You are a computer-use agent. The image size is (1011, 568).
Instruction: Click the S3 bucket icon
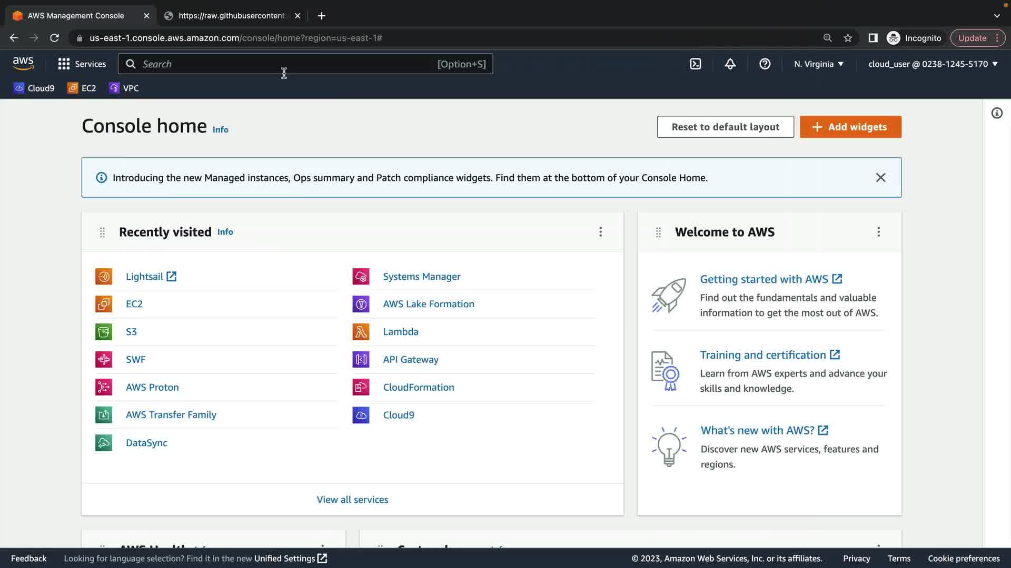[104, 332]
